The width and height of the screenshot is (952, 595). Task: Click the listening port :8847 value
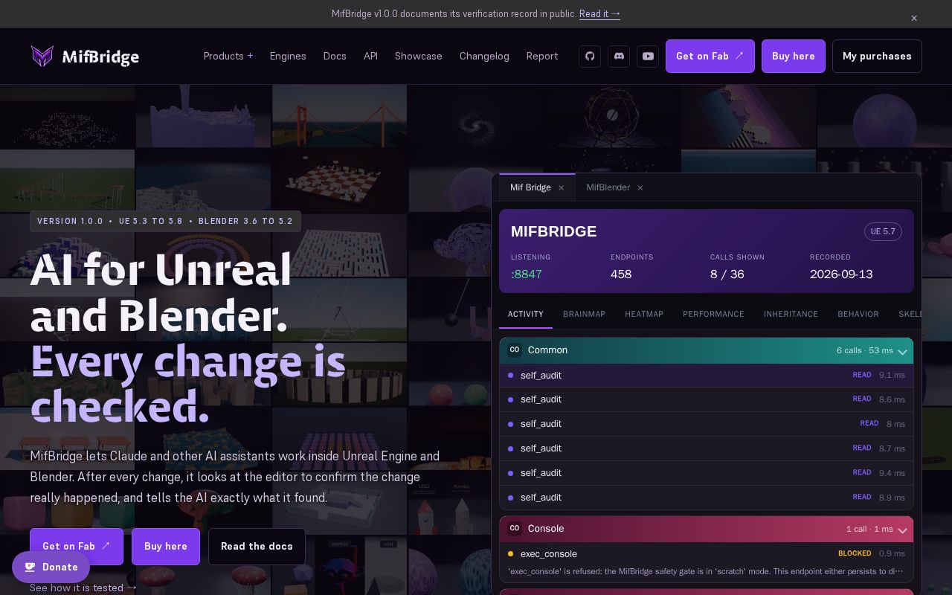tap(527, 274)
